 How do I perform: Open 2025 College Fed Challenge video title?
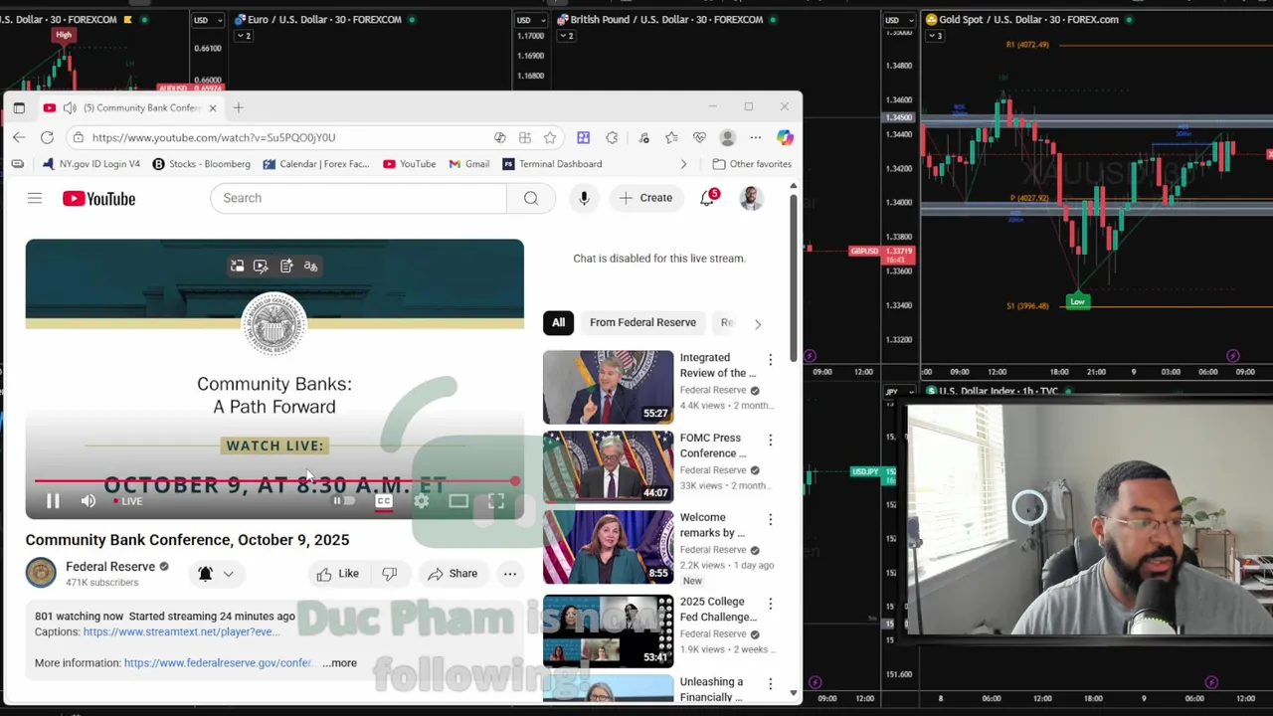pos(718,610)
